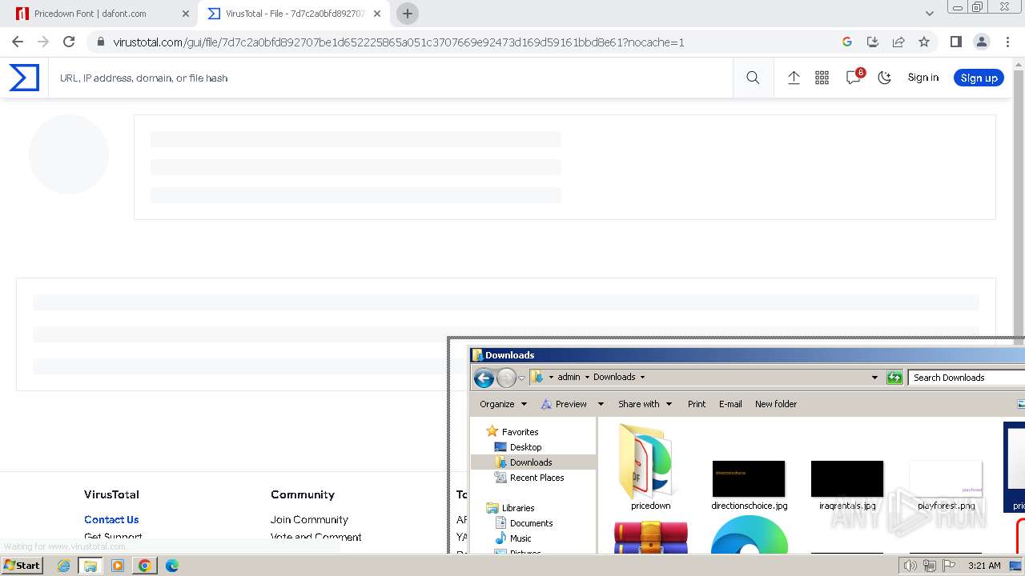
Task: Expand the Downloads breadcrumb arrow
Action: [x=642, y=377]
